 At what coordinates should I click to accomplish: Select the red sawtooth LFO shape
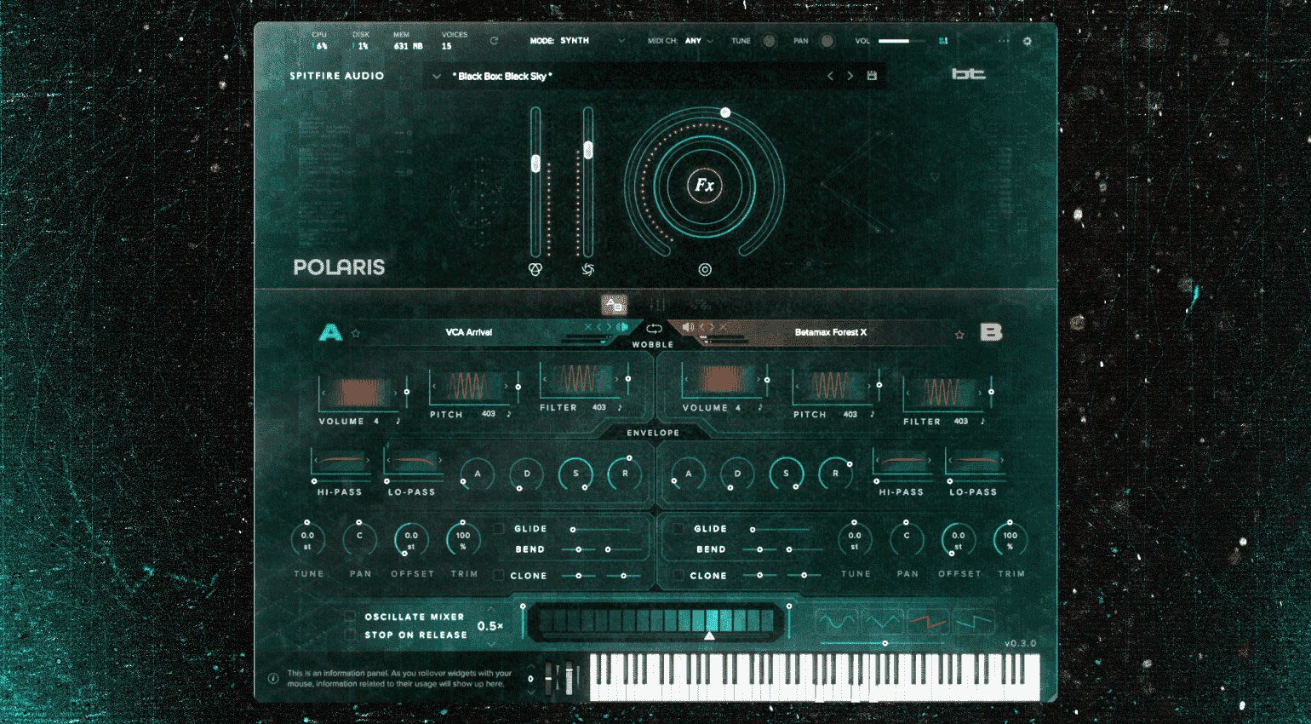click(928, 622)
